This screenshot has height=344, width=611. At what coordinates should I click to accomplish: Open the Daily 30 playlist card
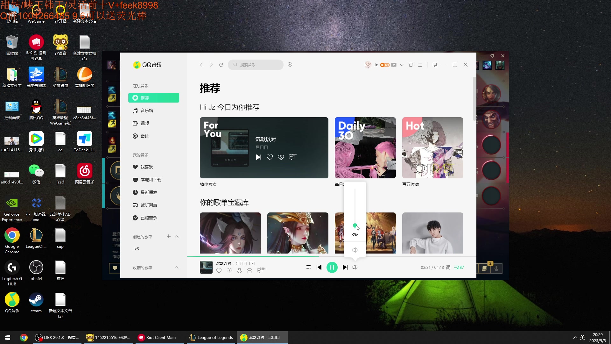pyautogui.click(x=365, y=148)
